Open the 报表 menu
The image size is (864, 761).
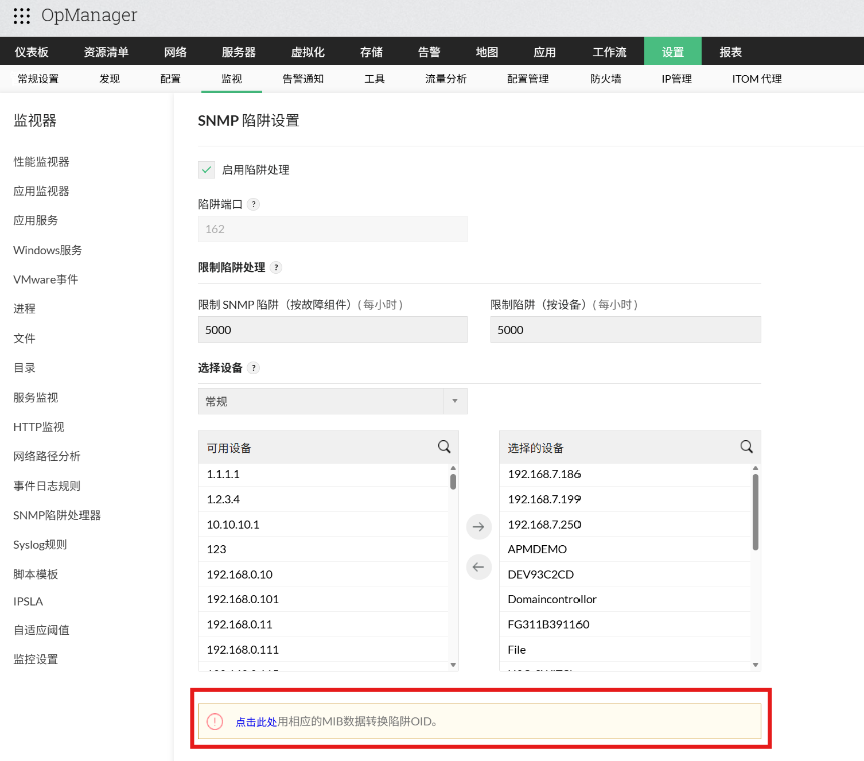731,52
